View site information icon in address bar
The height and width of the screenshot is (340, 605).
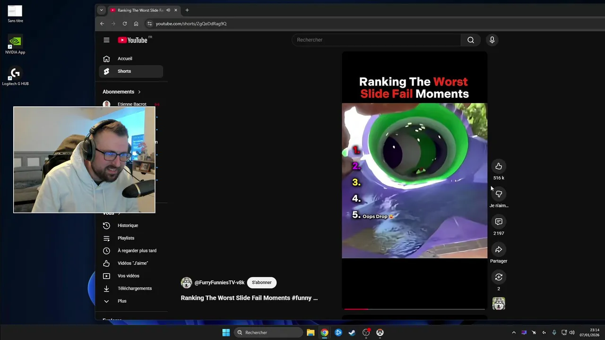[149, 24]
